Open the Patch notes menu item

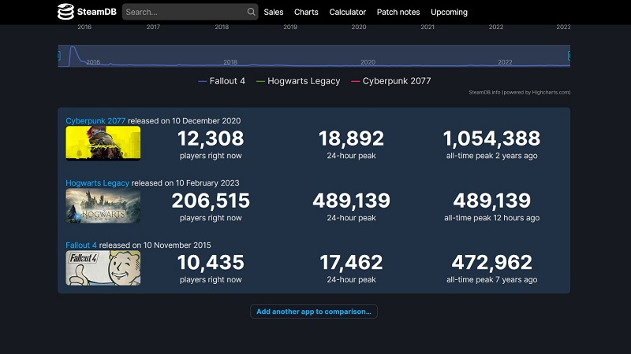[x=398, y=12]
